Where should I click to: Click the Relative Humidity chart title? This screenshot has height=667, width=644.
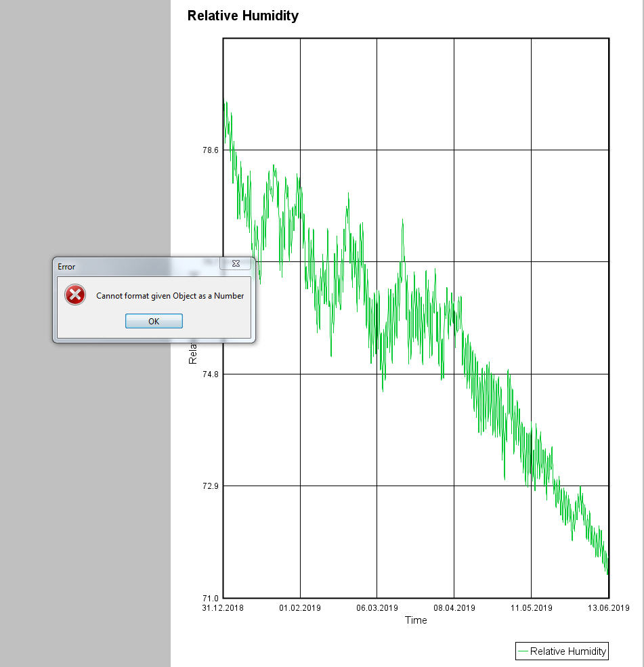coord(242,16)
